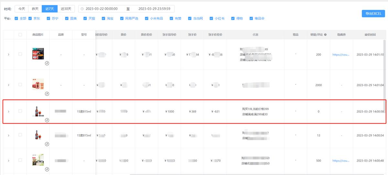This screenshot has width=388, height=175.
Task: Click text 购买1件,当前价格399
Action: (255, 109)
